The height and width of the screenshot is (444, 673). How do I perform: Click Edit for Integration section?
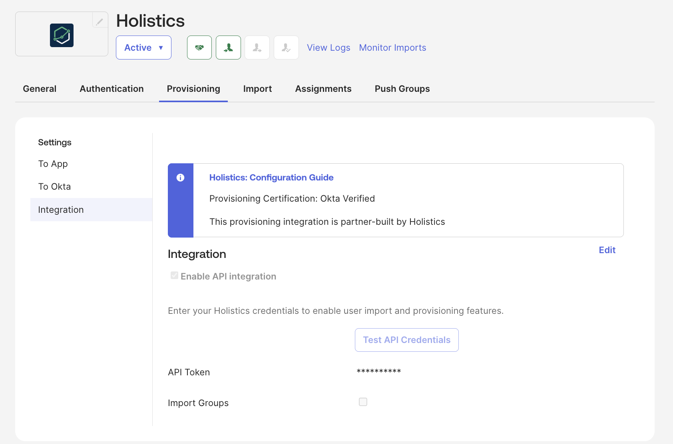(607, 250)
